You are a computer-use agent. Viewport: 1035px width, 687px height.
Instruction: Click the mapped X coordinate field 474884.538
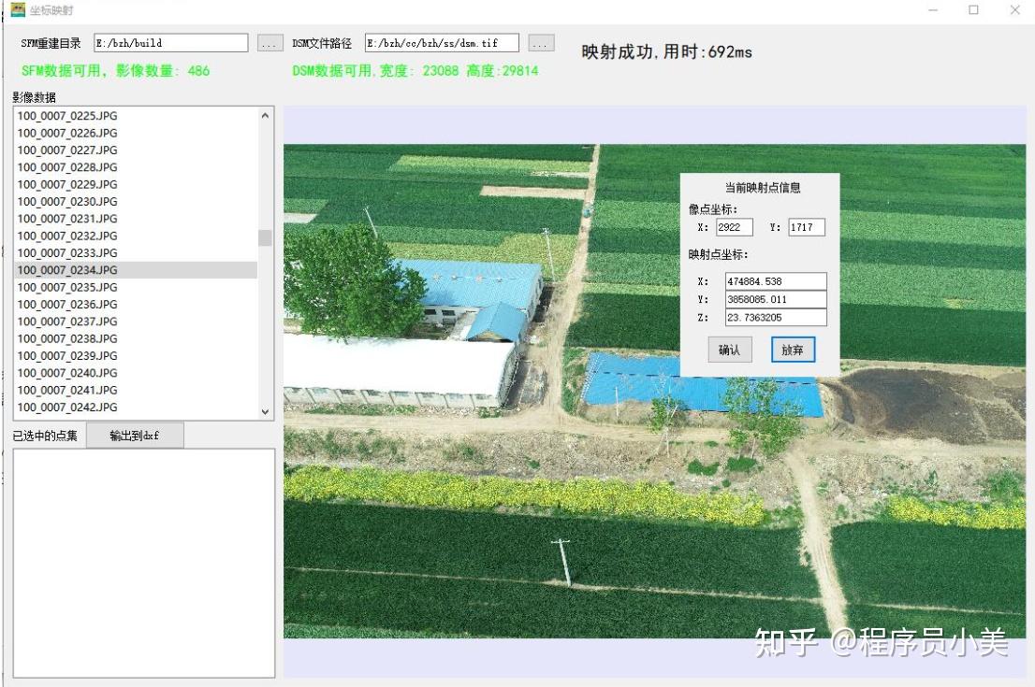[x=776, y=281]
